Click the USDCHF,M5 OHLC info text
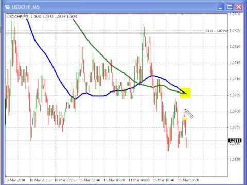This screenshot has width=247, height=185. 42,17
